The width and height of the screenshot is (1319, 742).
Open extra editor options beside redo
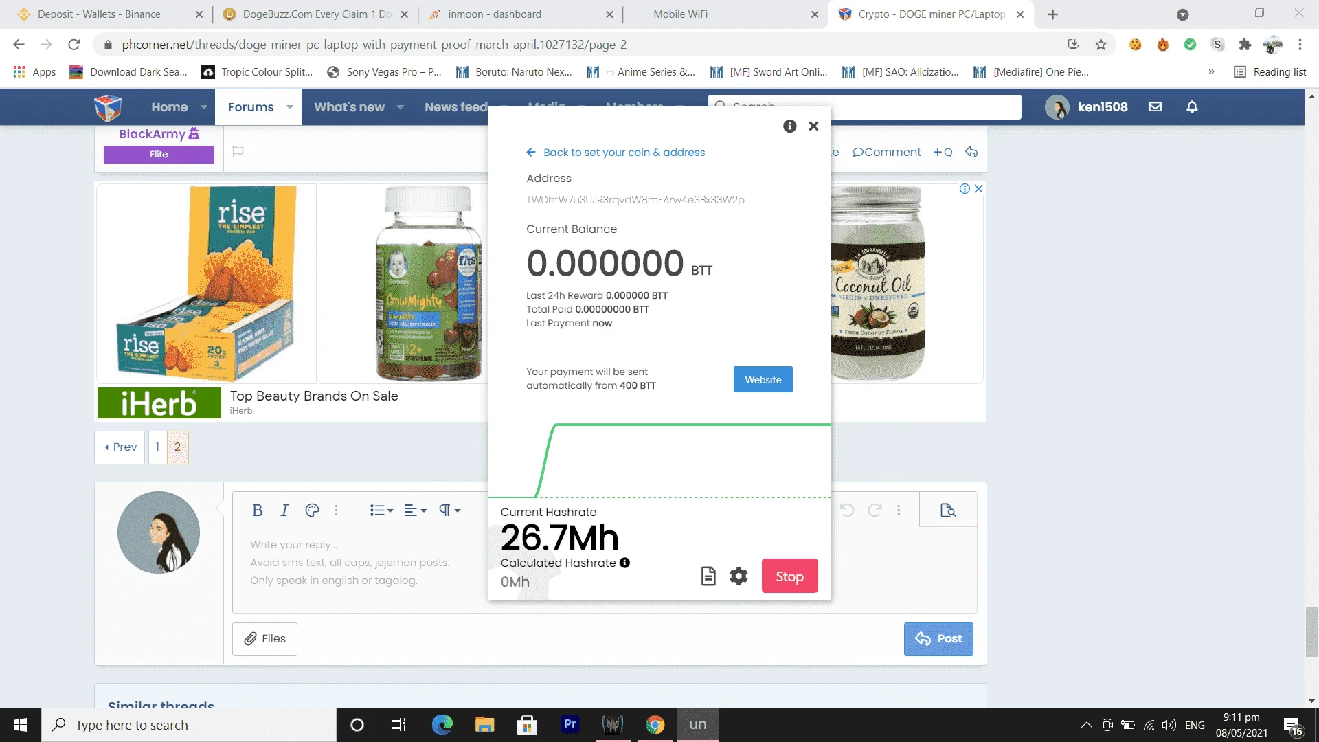tap(899, 510)
